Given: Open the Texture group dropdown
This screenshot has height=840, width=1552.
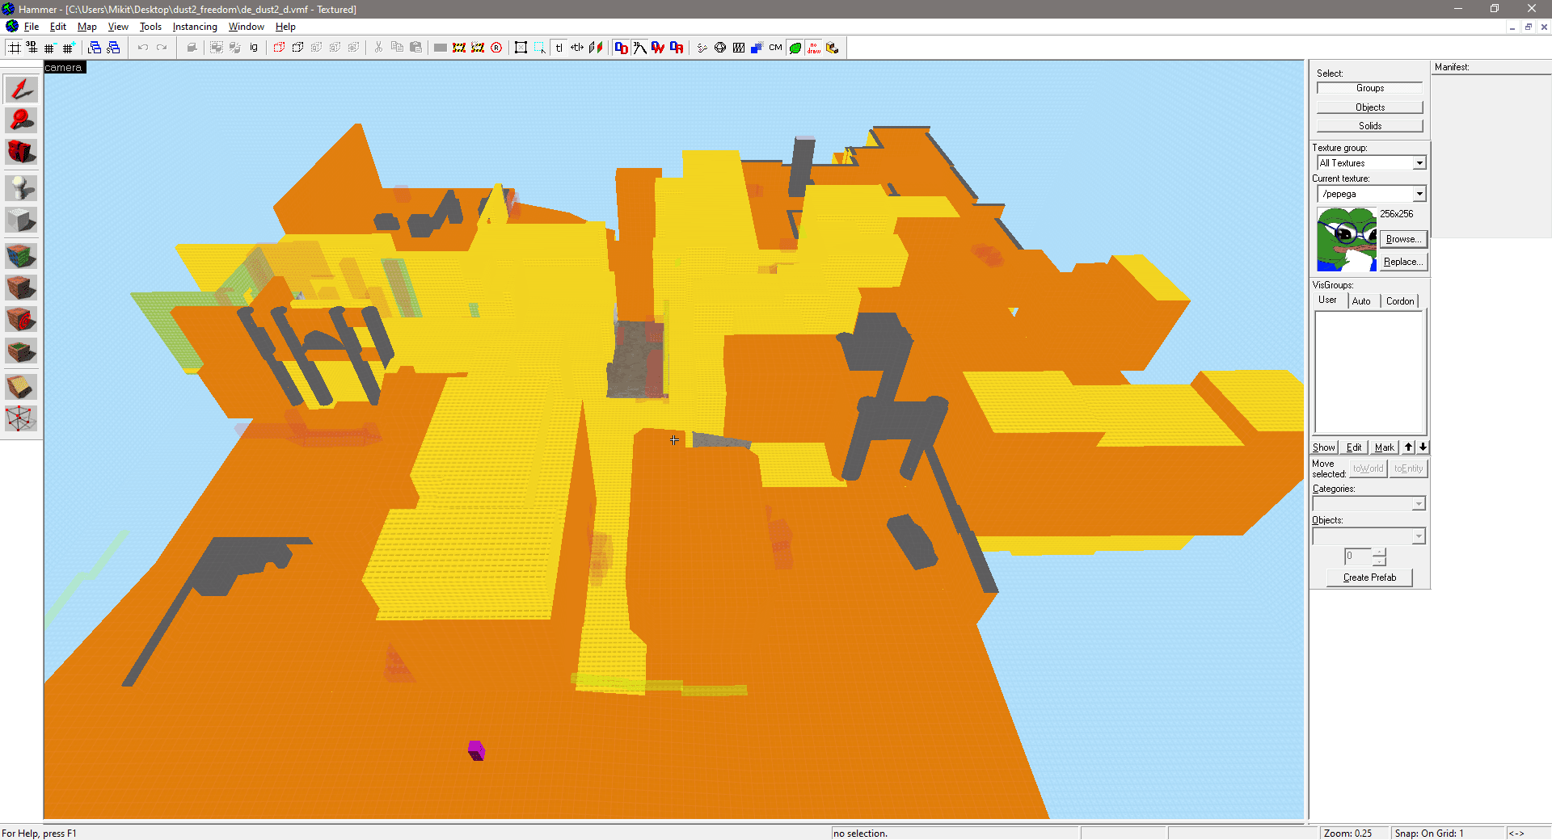Looking at the screenshot, I should tap(1419, 163).
